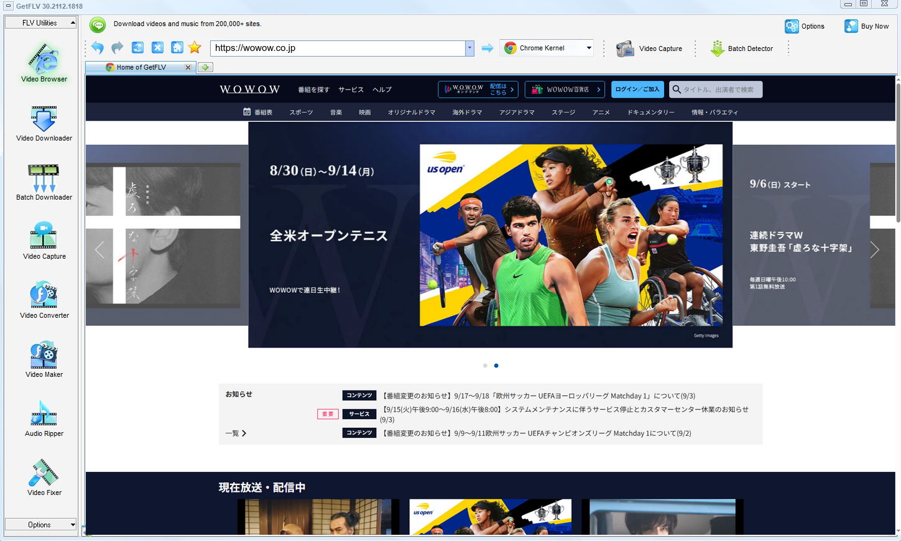Screen dimensions: 901x541
Task: Open the スポーツ category
Action: pyautogui.click(x=301, y=113)
